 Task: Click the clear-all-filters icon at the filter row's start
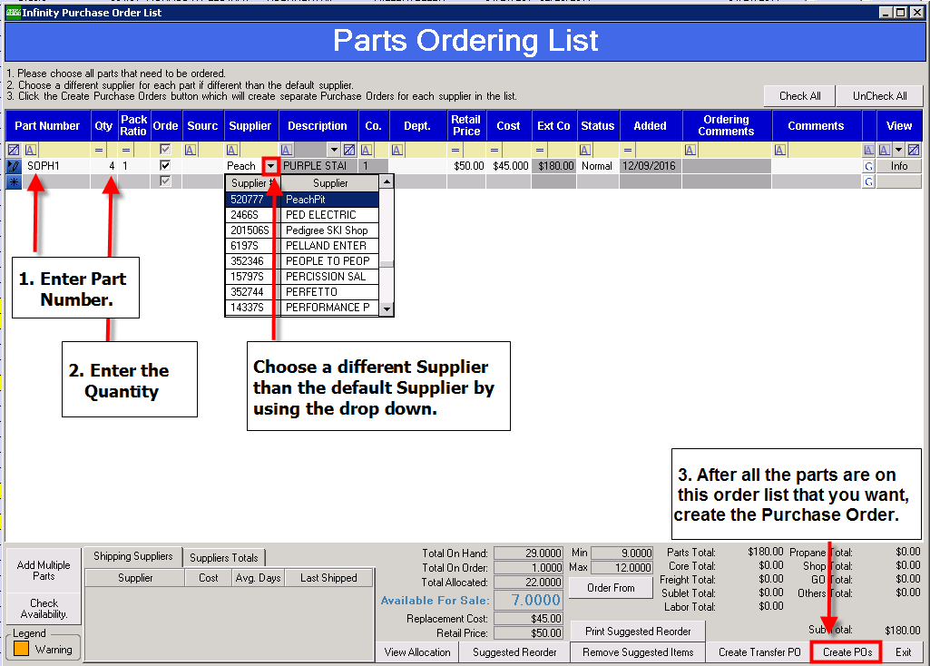point(14,150)
